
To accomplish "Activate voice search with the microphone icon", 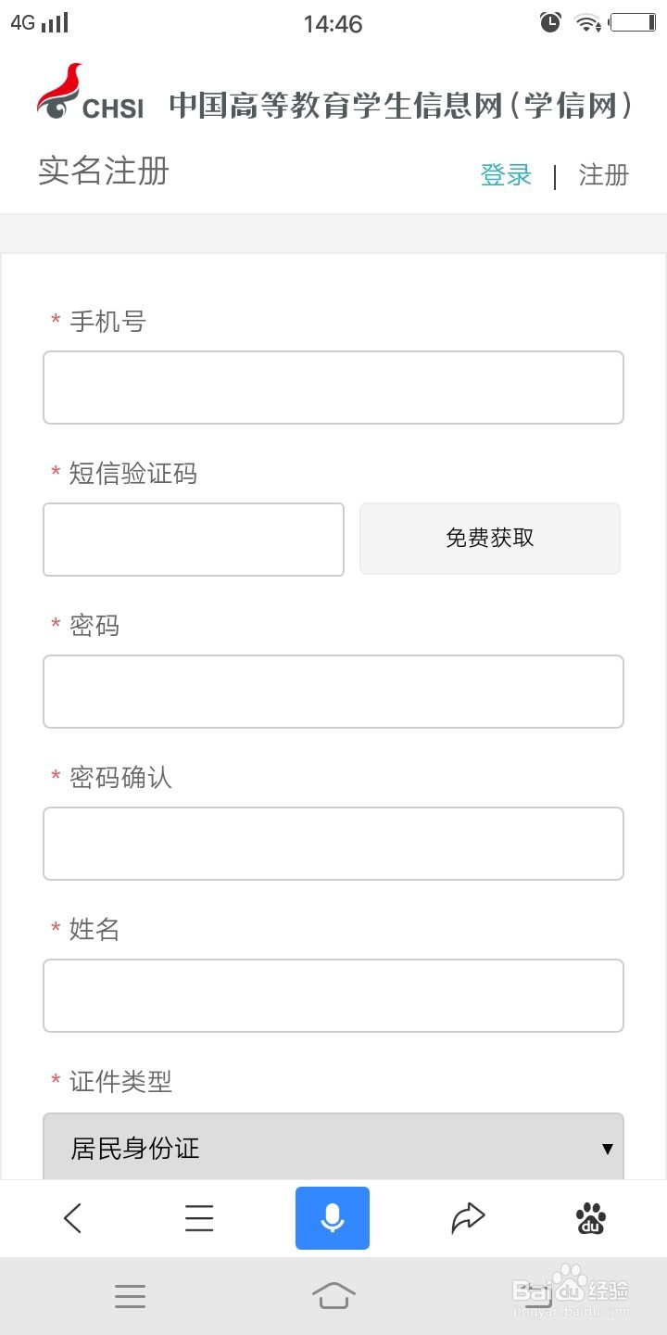I will pos(333,1218).
